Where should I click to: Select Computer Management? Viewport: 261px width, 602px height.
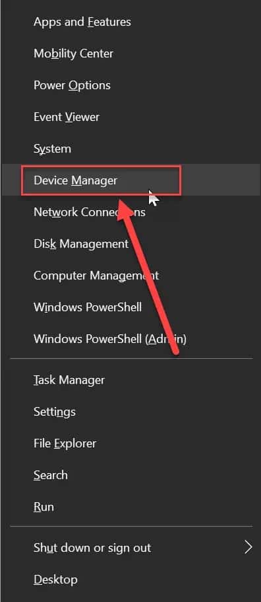coord(130,276)
